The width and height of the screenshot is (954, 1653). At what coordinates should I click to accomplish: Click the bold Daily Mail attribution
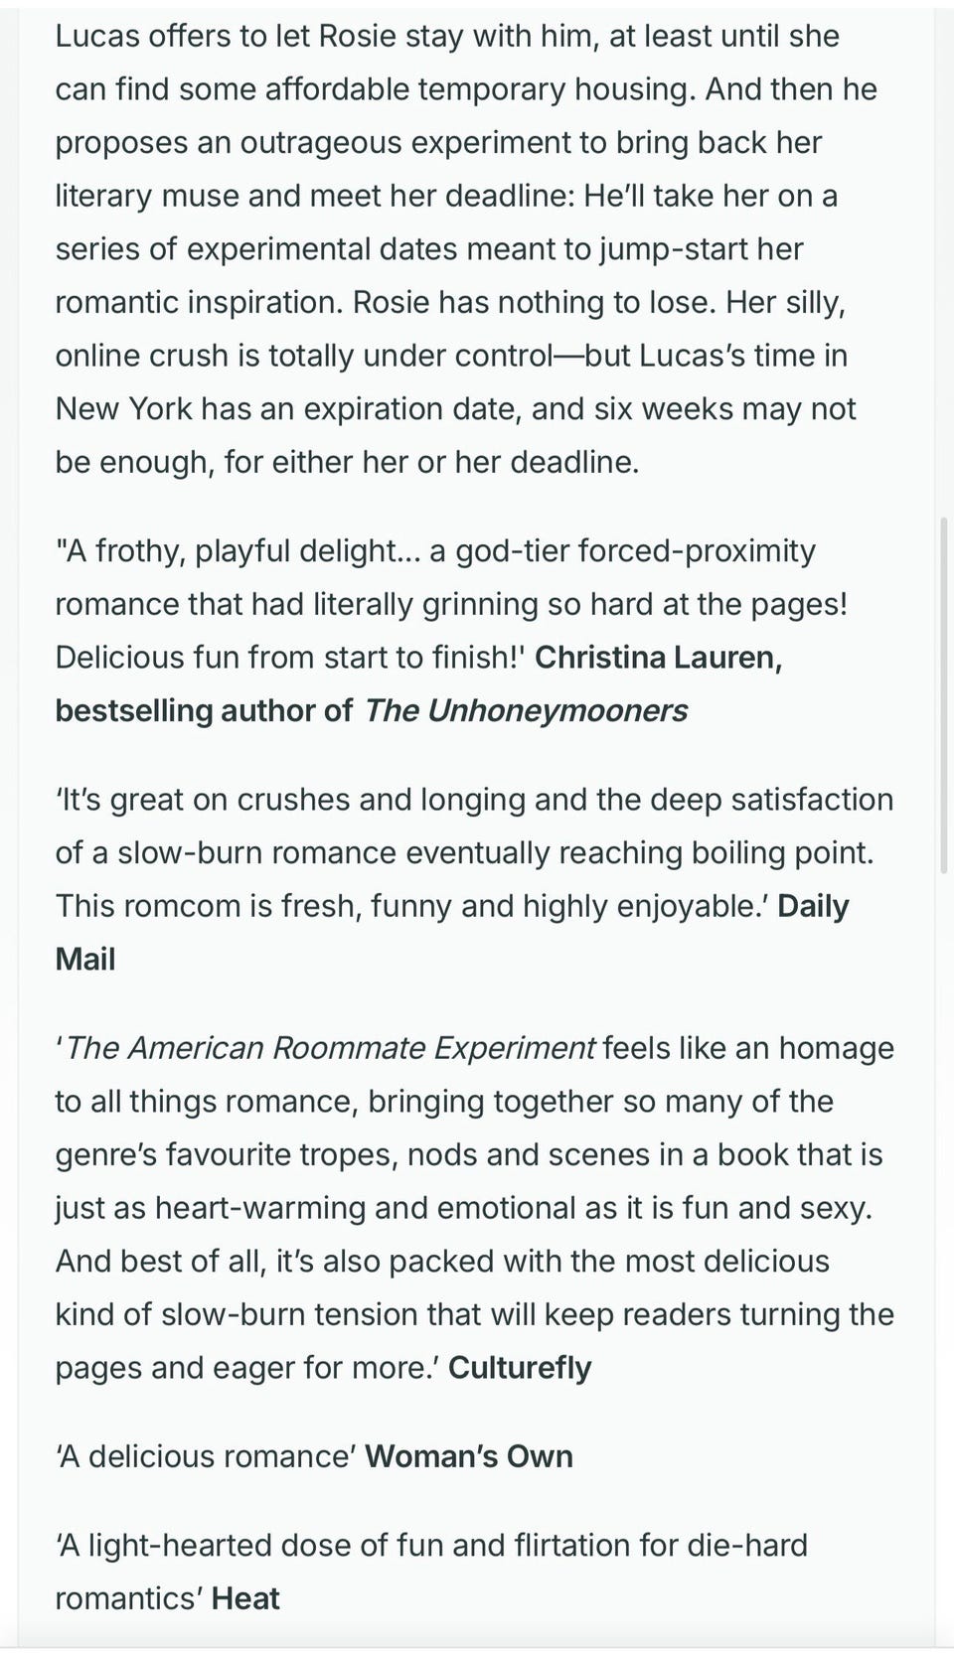[452, 933]
